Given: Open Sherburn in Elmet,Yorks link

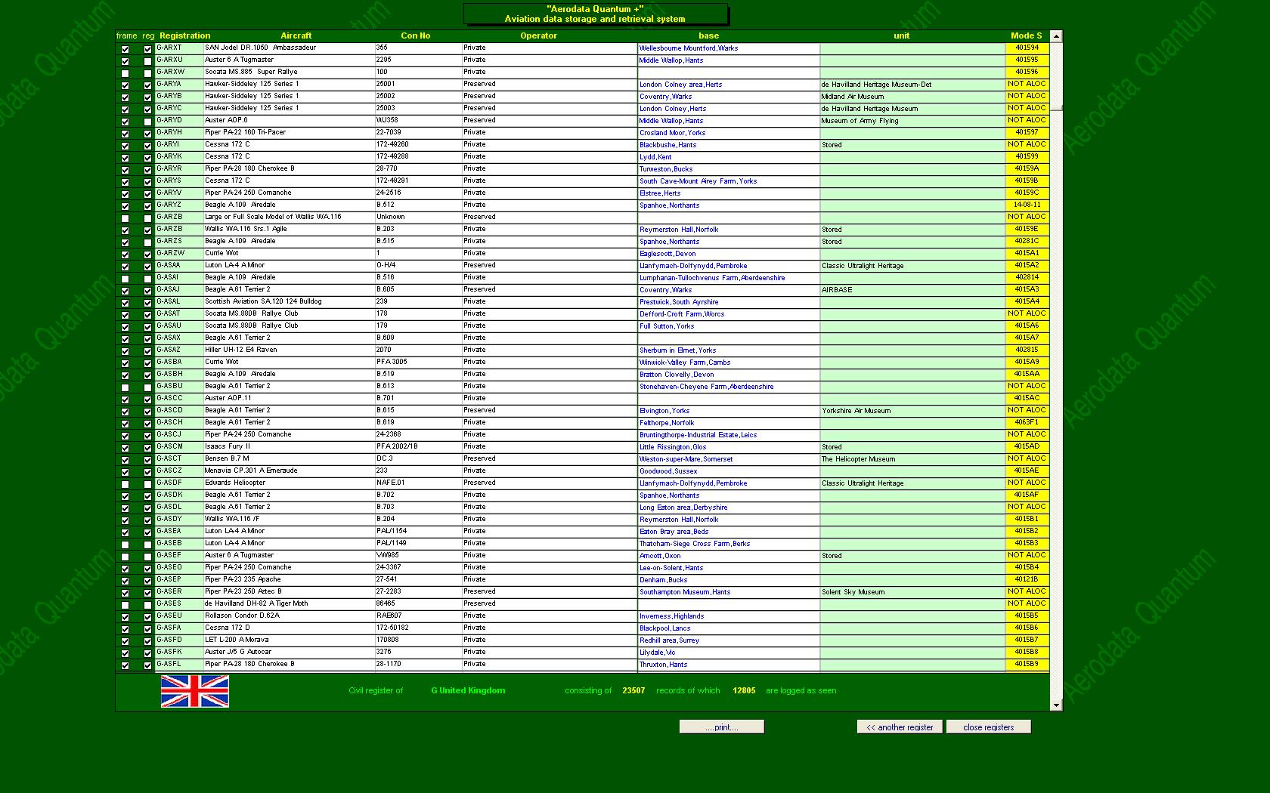Looking at the screenshot, I should [x=677, y=350].
